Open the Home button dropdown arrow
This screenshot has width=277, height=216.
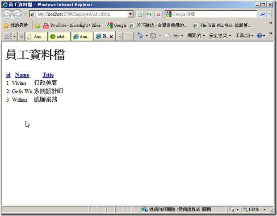147,36
